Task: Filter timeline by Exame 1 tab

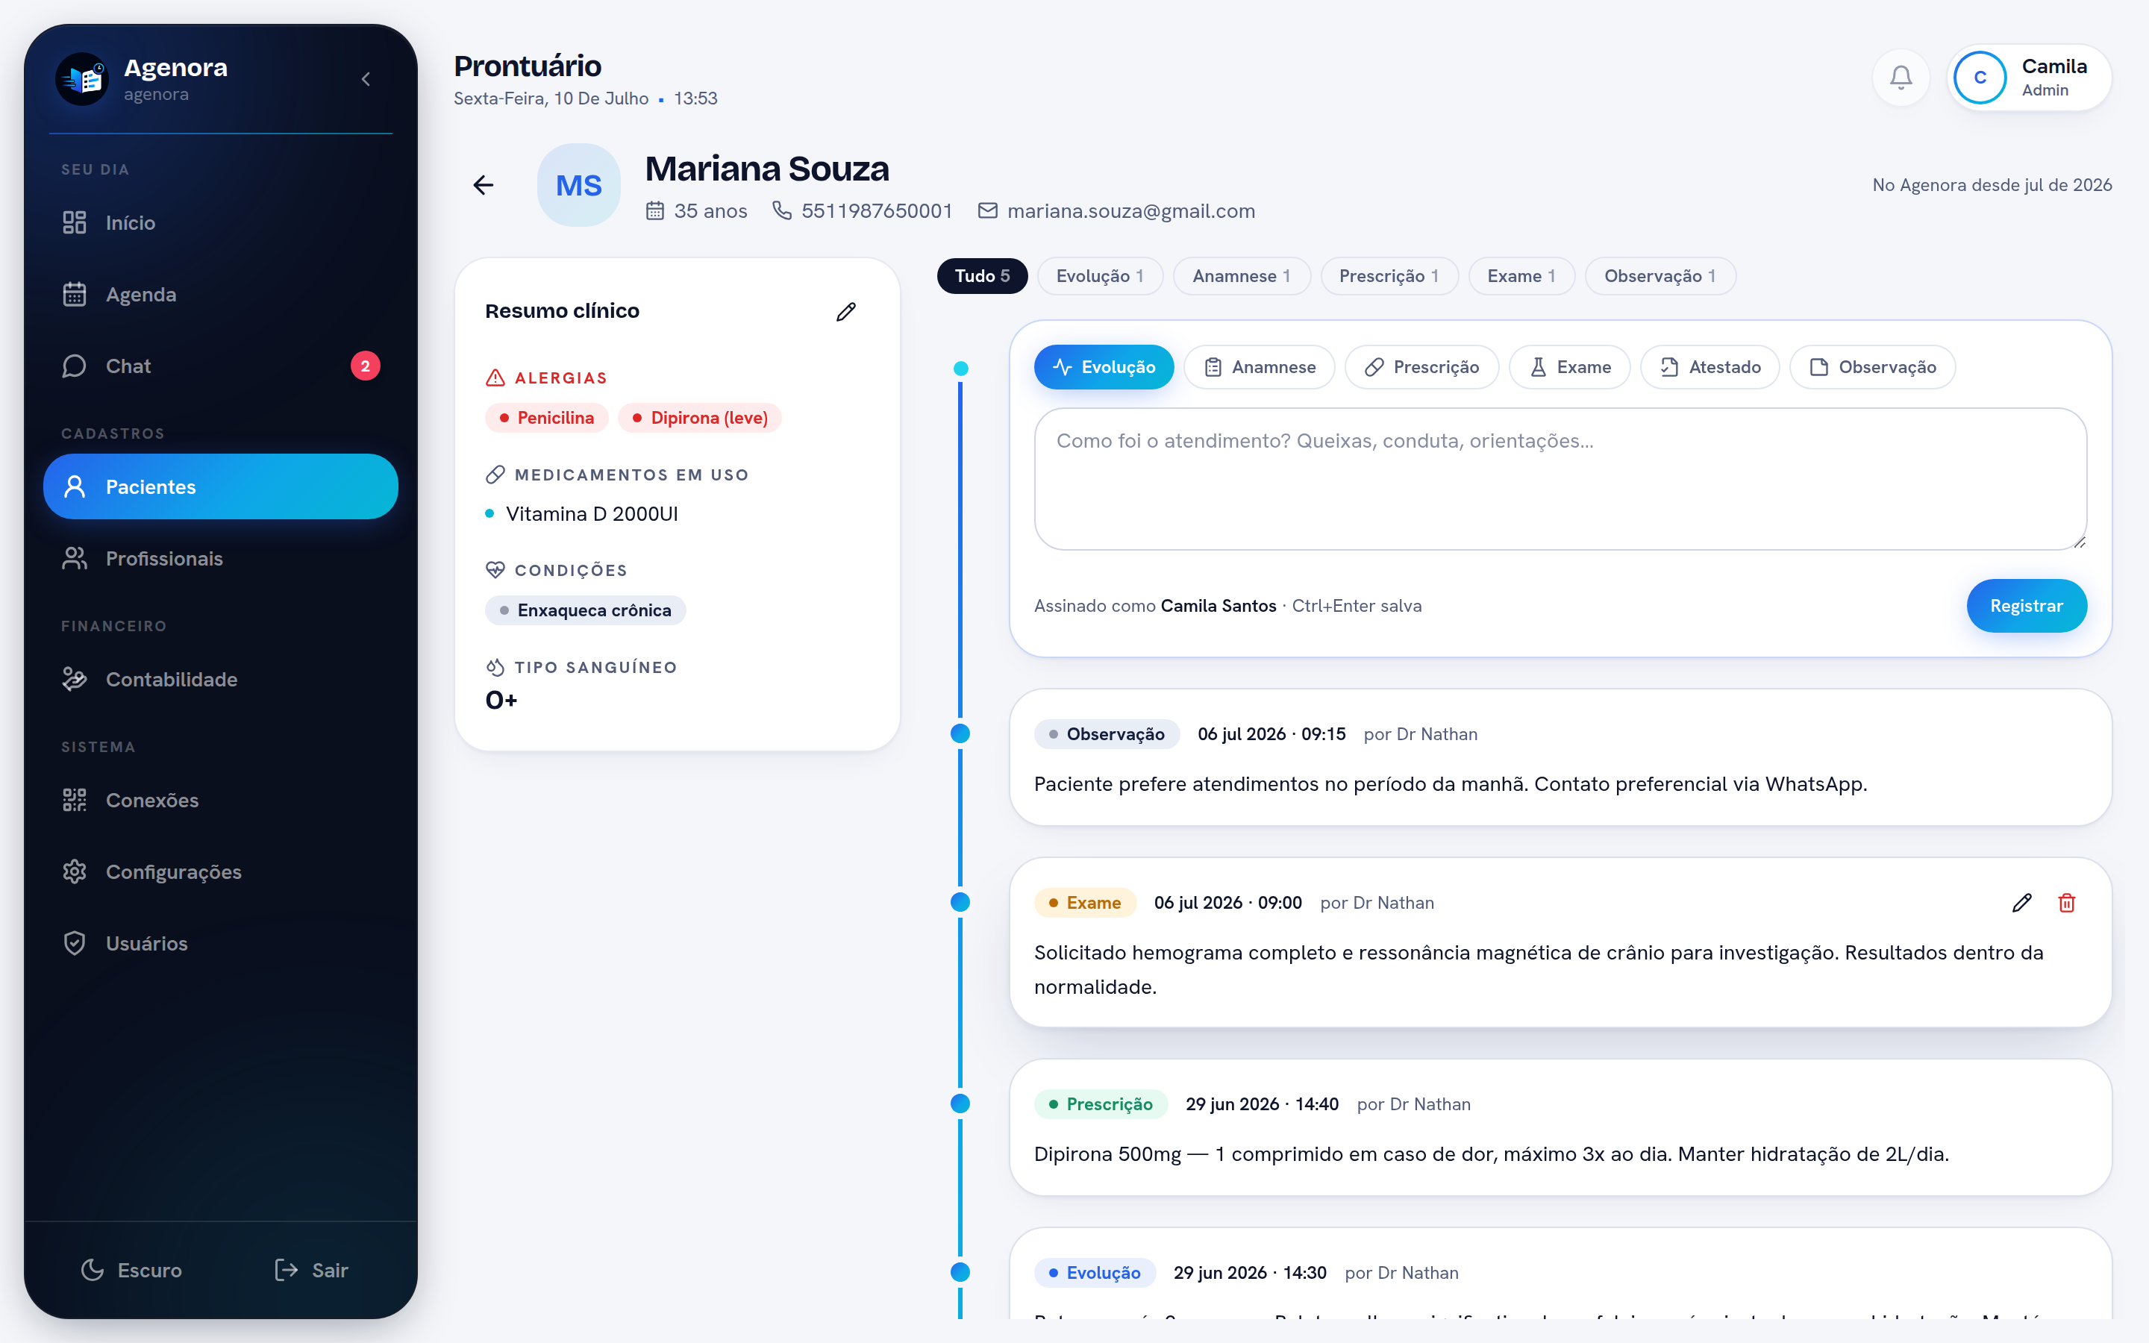Action: point(1521,276)
